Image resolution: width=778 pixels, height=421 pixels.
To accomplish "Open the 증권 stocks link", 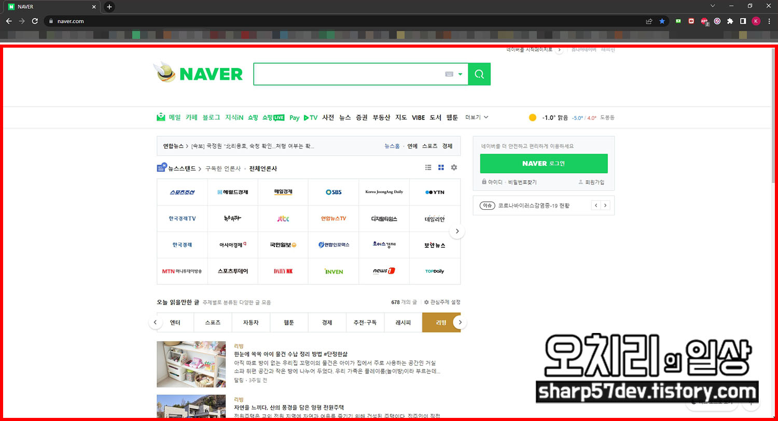I will tap(362, 118).
